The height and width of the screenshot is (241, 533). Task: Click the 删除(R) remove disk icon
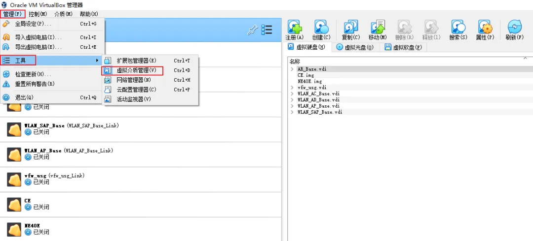pyautogui.click(x=404, y=27)
